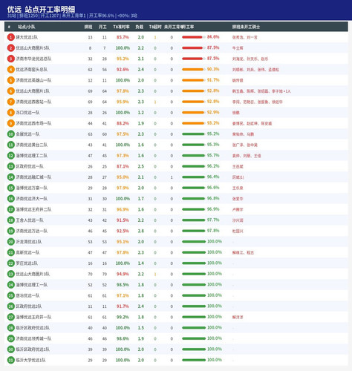The width and height of the screenshot is (352, 371).
Task: Click the green rank badge number 11
Action: (10, 145)
